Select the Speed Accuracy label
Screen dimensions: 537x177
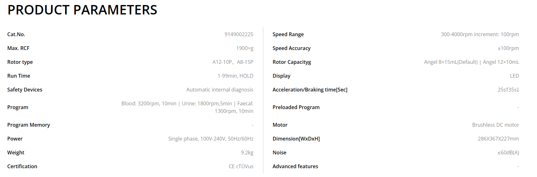tap(291, 48)
